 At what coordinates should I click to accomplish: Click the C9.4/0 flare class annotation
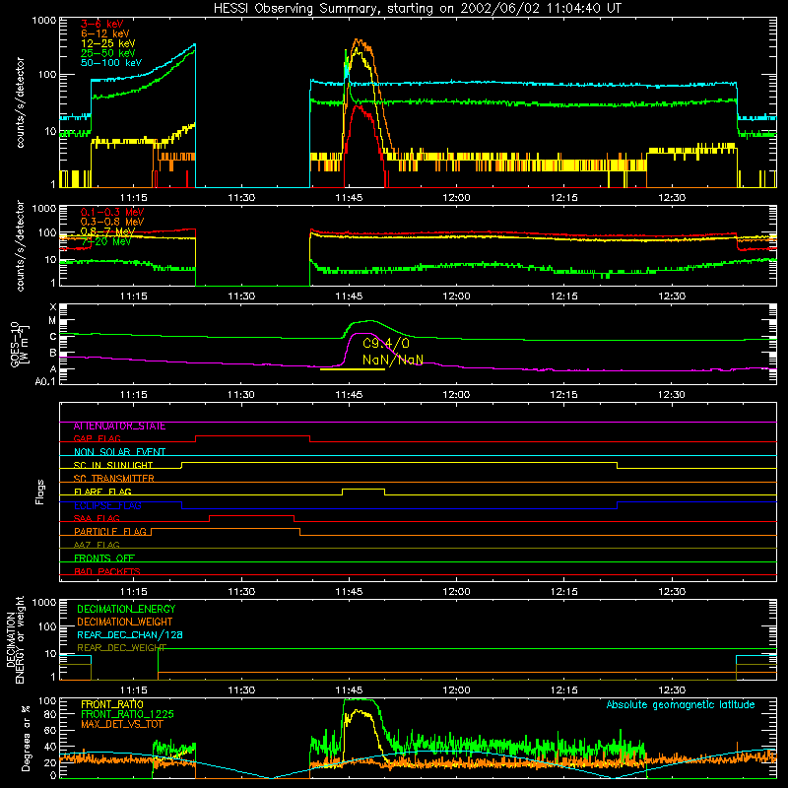(x=386, y=344)
